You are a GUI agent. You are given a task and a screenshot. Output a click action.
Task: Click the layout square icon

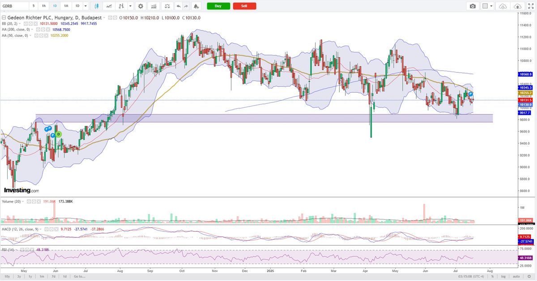(x=486, y=6)
